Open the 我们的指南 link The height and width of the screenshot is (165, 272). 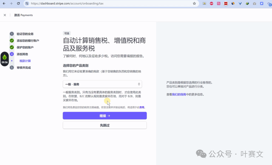[x=179, y=95]
